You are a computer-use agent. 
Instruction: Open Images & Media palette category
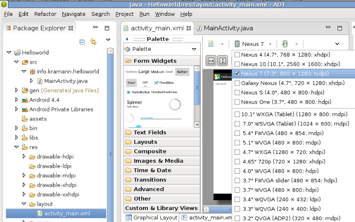[x=162, y=161]
